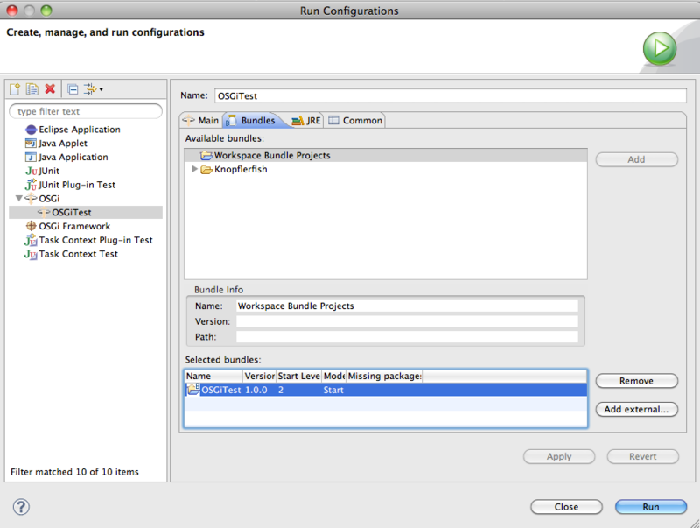The image size is (700, 528).
Task: Expand the Knopflerfish bundle folder
Action: click(194, 169)
